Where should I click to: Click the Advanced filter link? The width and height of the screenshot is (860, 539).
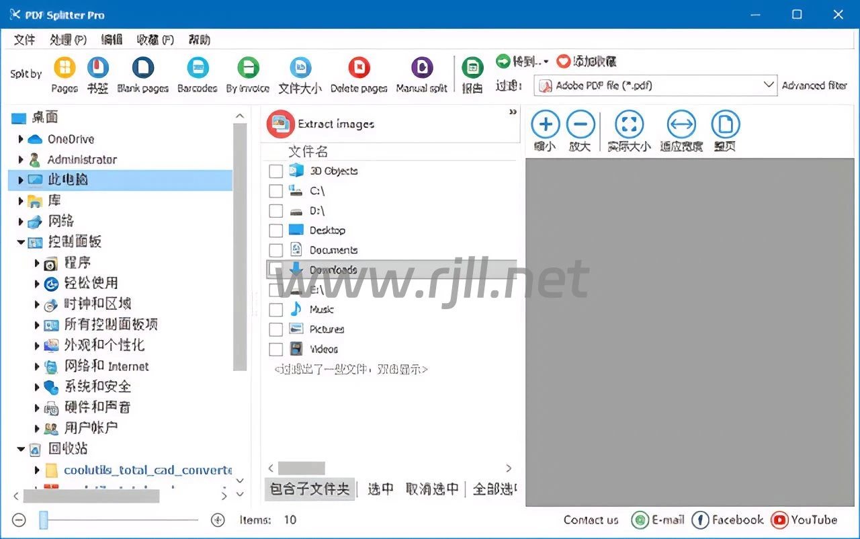pyautogui.click(x=814, y=85)
